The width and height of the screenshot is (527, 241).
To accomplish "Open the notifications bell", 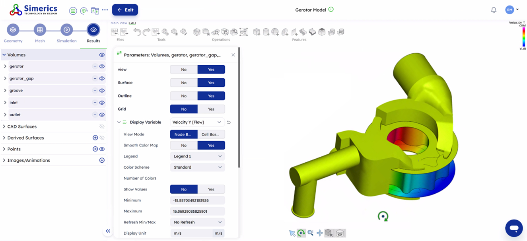I will click(494, 10).
